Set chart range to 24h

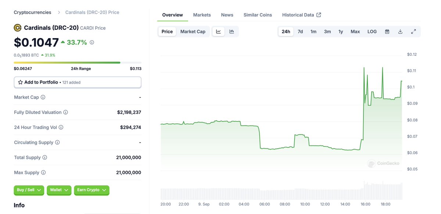(286, 32)
